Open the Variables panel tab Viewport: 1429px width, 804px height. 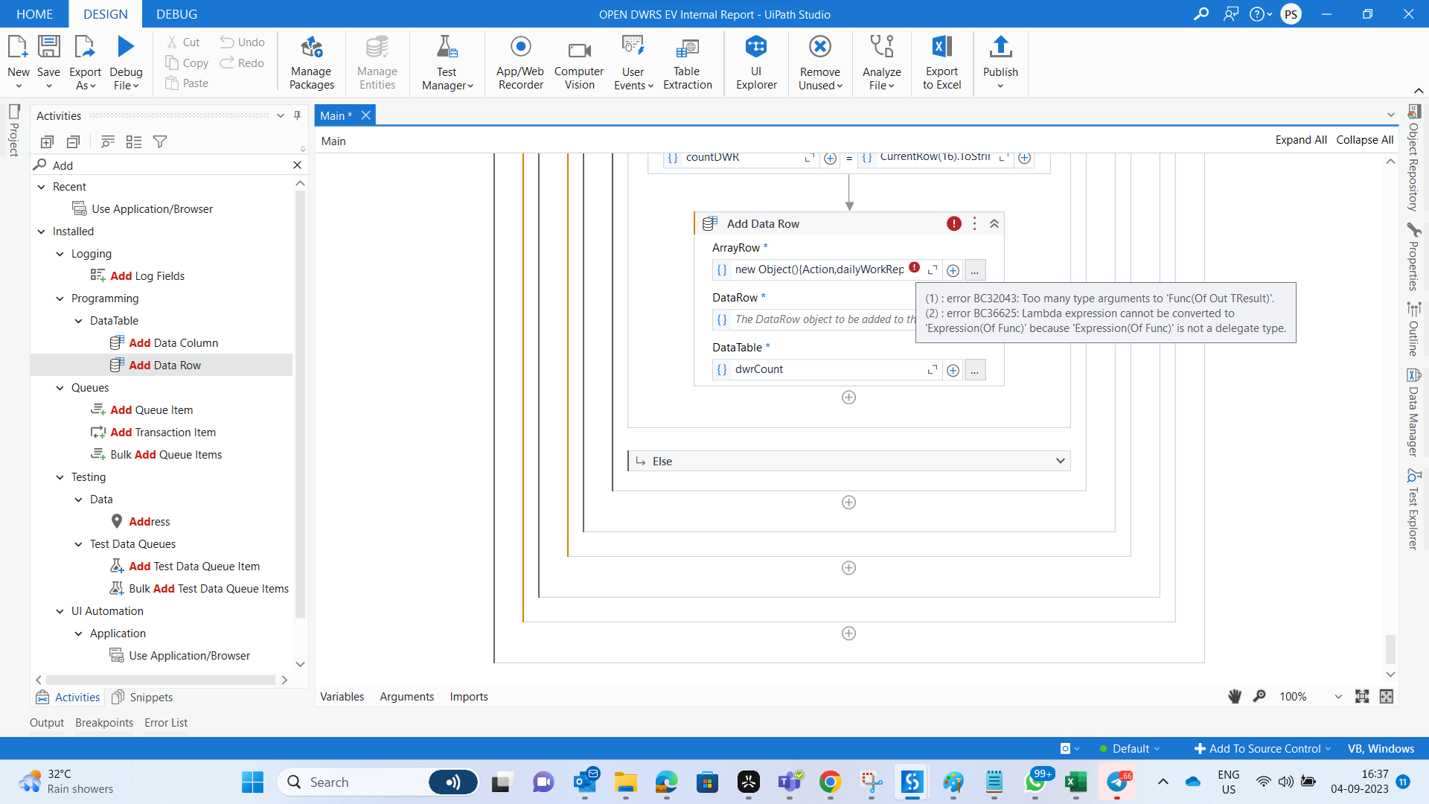342,697
